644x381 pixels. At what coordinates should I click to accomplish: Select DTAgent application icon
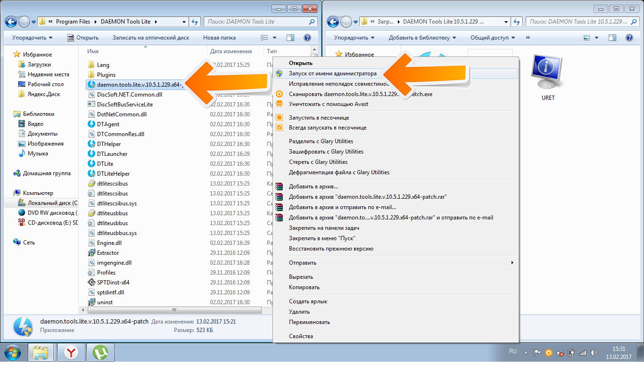pos(91,124)
